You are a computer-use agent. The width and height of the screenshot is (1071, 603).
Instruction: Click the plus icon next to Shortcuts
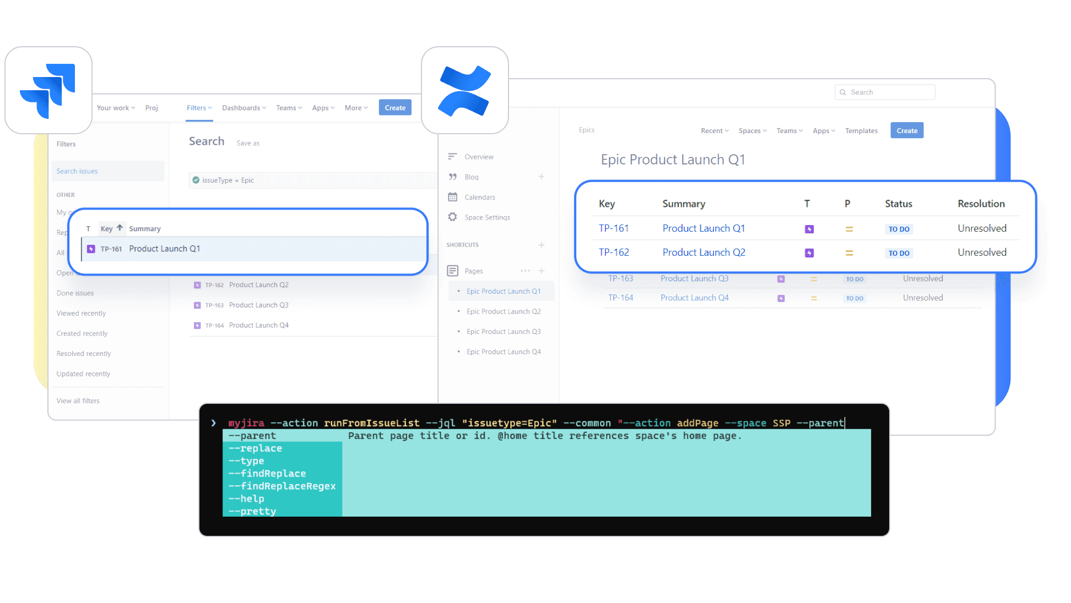[542, 245]
